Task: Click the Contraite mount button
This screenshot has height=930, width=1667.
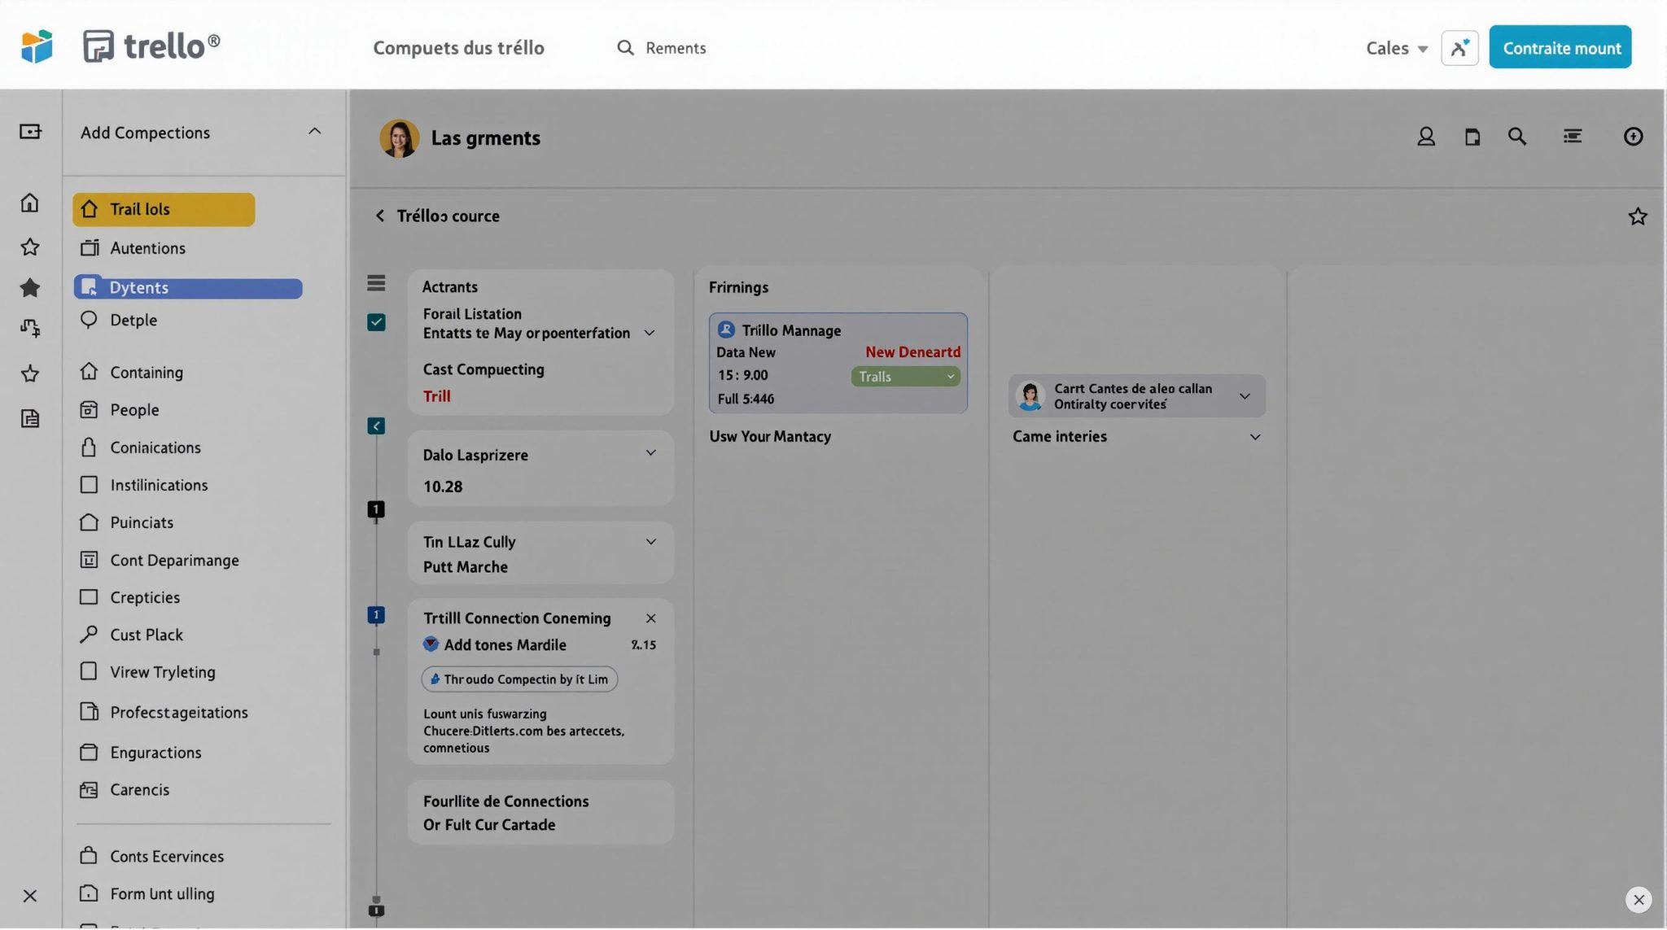Action: (x=1560, y=48)
